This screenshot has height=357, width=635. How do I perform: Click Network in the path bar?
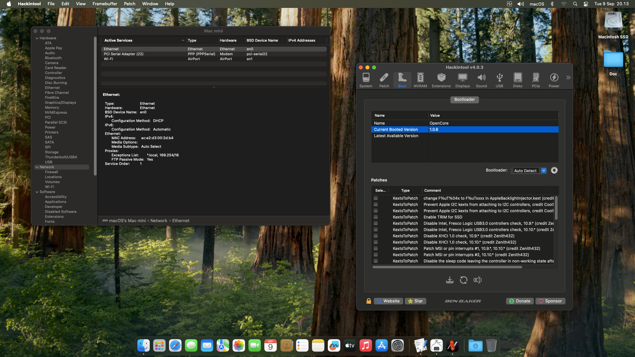coord(159,220)
